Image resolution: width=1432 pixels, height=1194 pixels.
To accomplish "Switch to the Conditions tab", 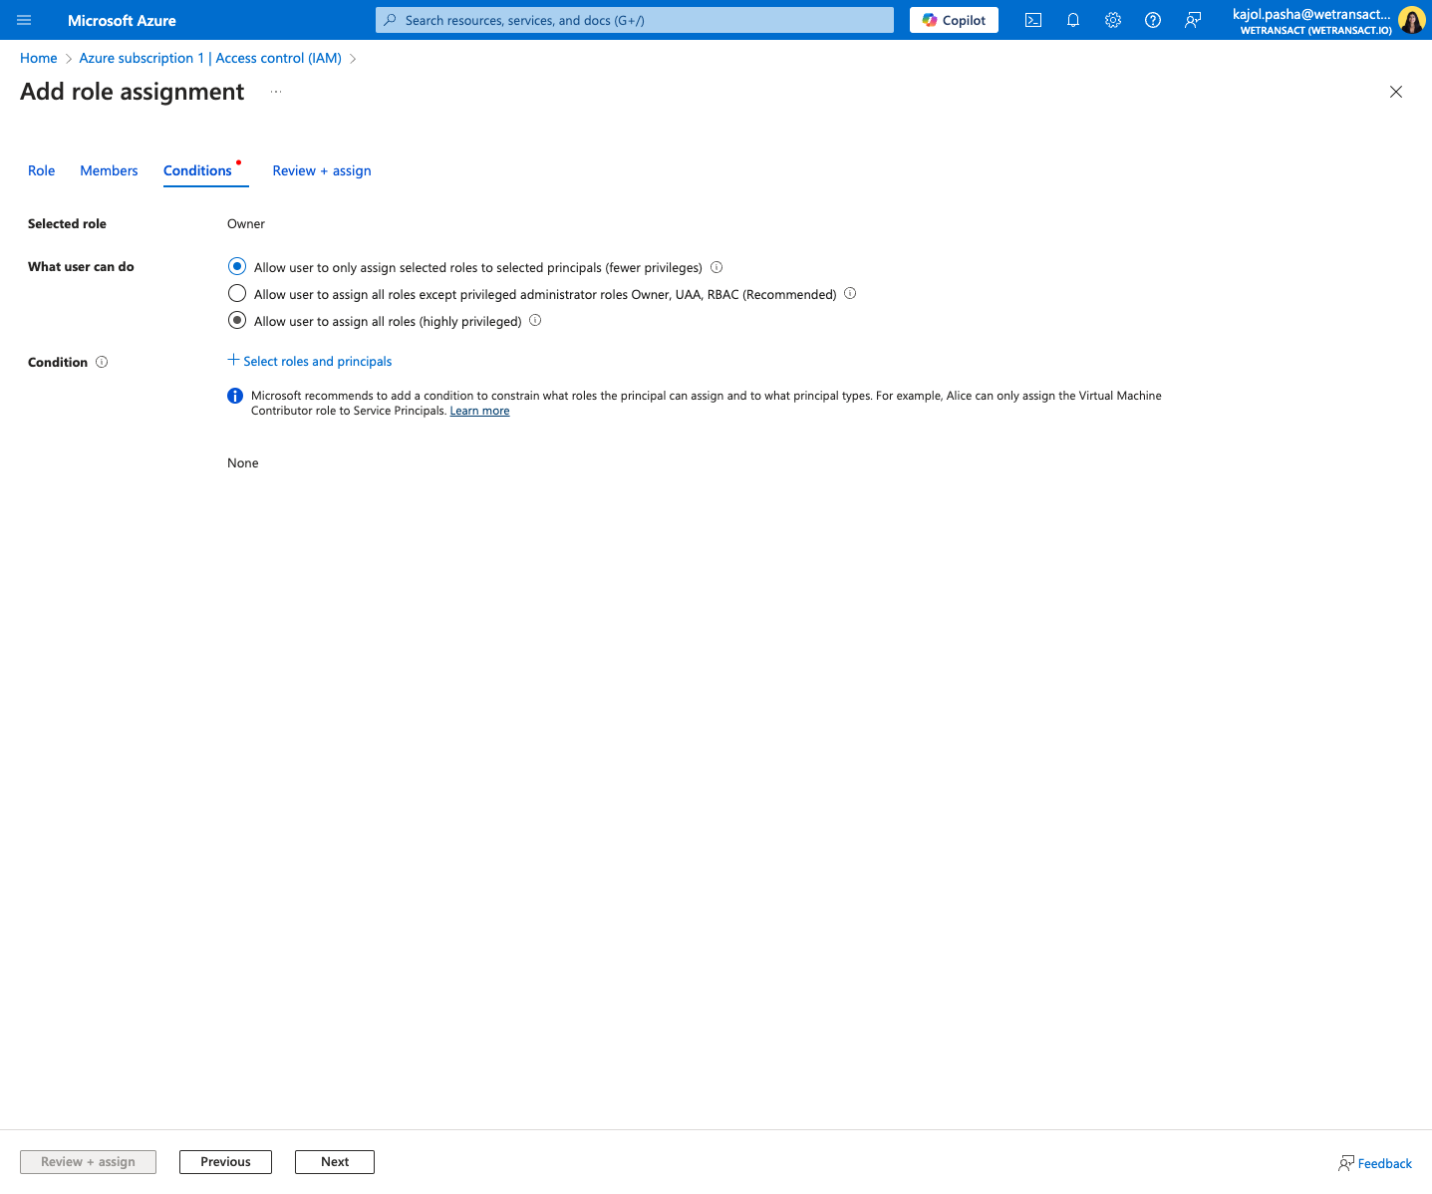I will pos(197,170).
